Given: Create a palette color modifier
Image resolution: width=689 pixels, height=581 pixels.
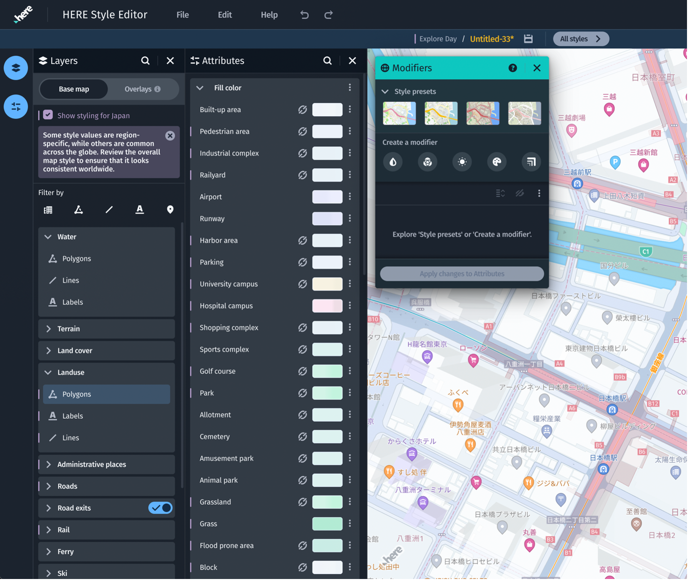Looking at the screenshot, I should pyautogui.click(x=496, y=162).
